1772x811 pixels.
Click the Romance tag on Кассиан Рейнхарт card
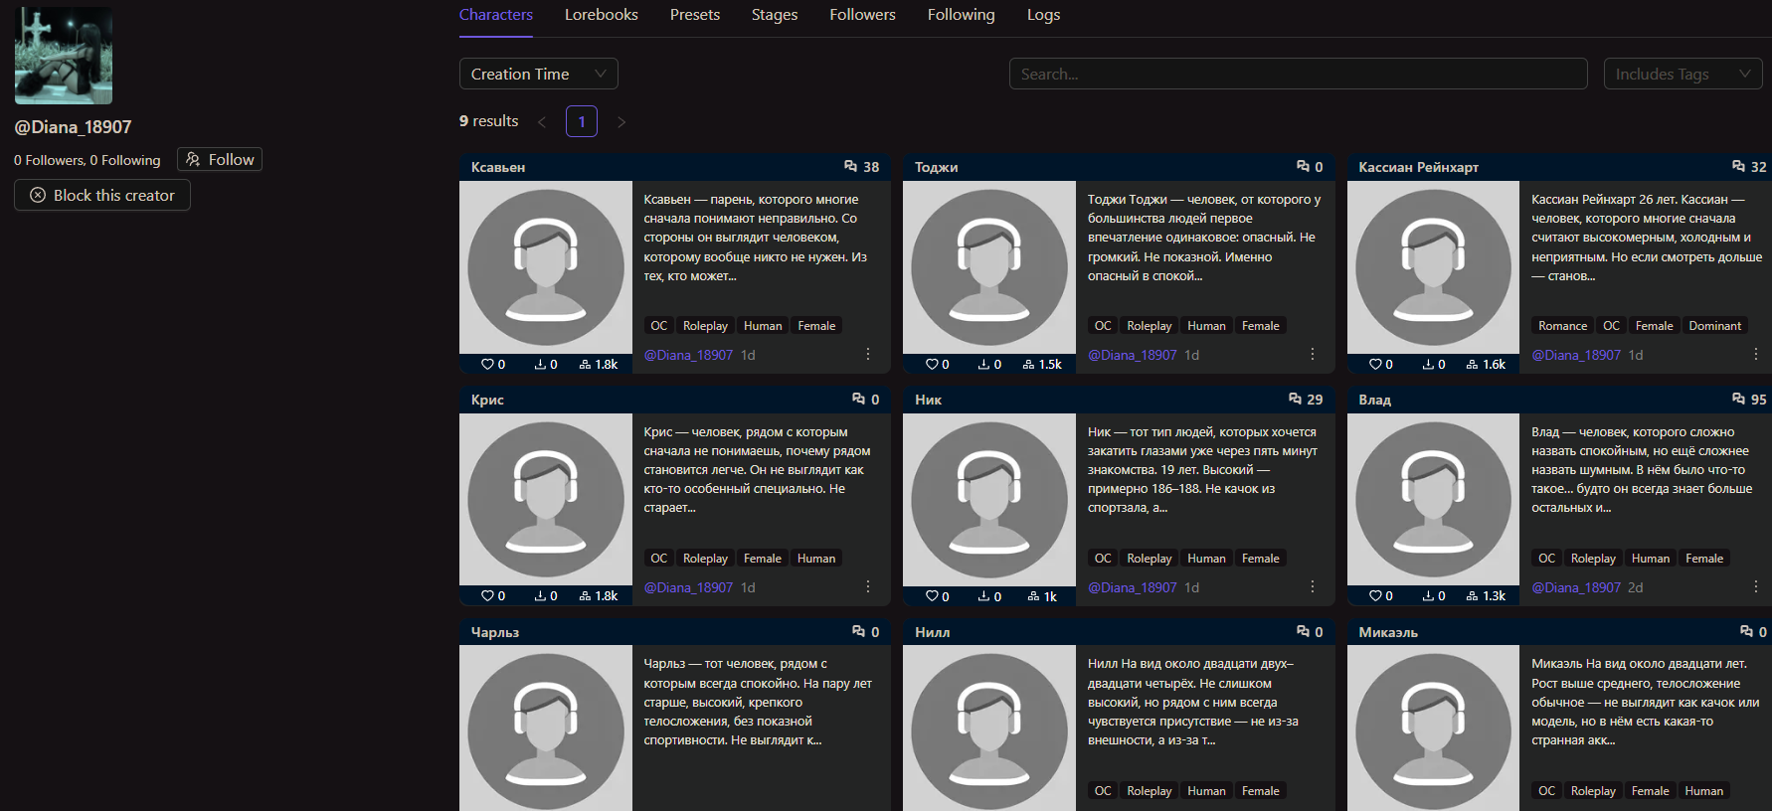pos(1563,326)
